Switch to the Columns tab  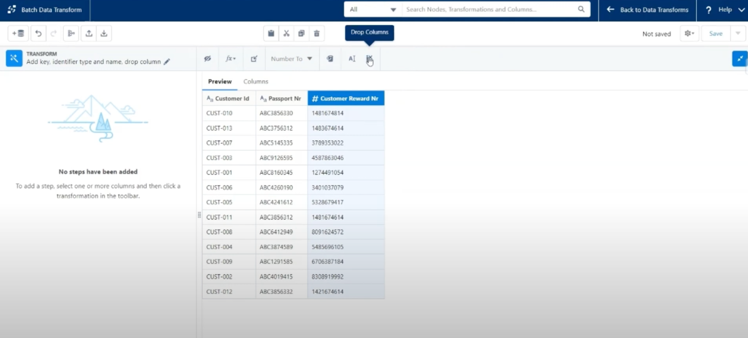click(x=256, y=81)
